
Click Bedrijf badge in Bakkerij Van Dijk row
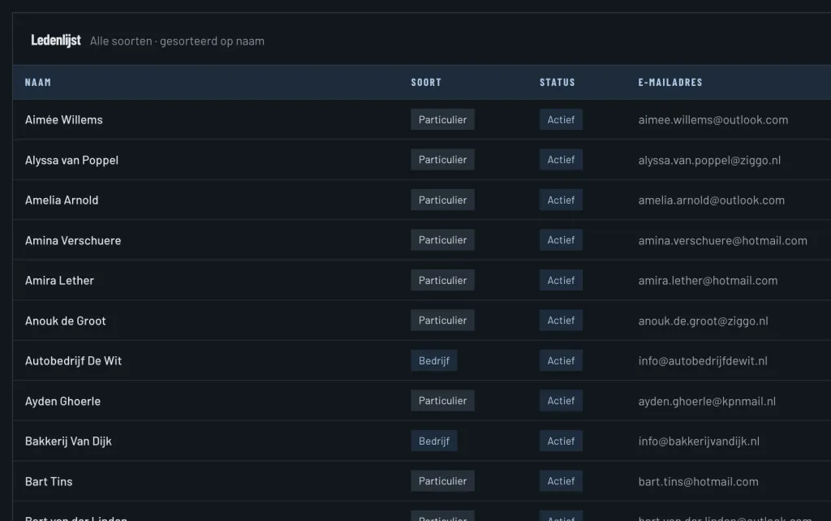point(434,441)
